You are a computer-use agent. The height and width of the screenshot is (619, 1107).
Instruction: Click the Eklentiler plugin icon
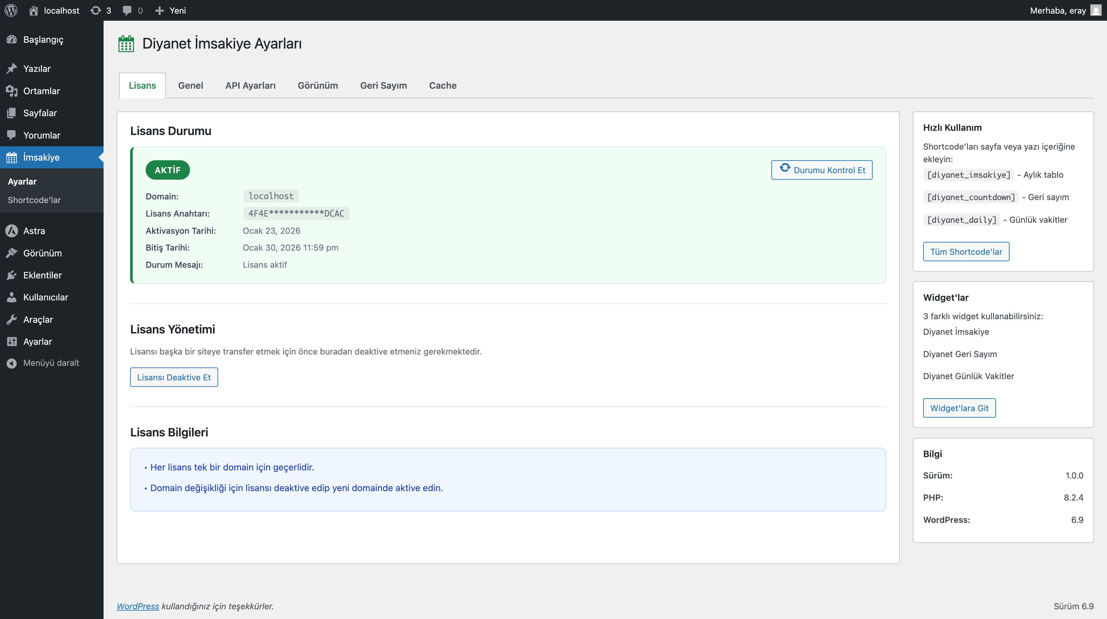12,275
